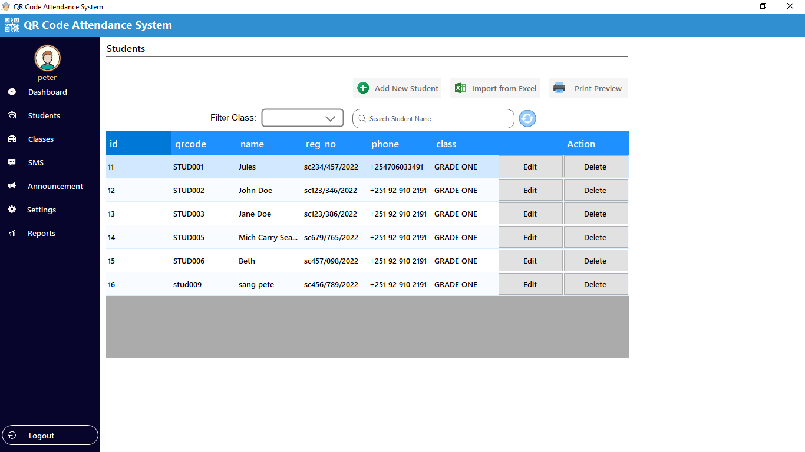805x452 pixels.
Task: Focus the Search Student Name field
Action: [x=436, y=119]
